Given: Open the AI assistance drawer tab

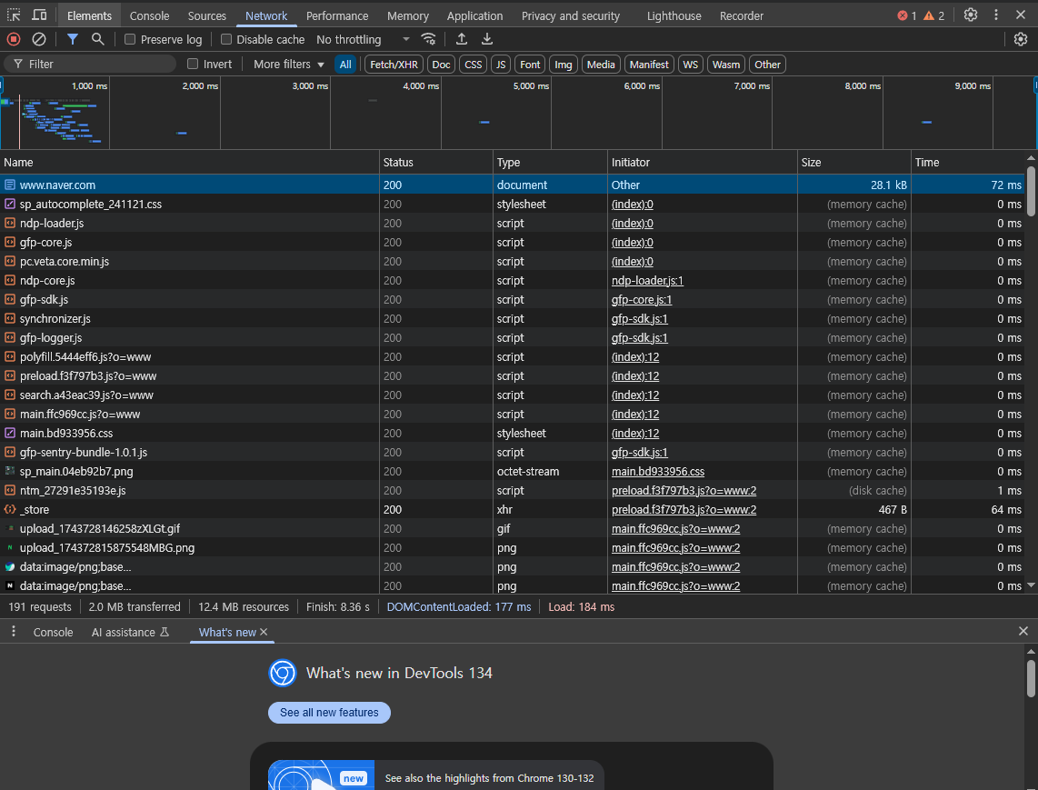Looking at the screenshot, I should tap(130, 632).
